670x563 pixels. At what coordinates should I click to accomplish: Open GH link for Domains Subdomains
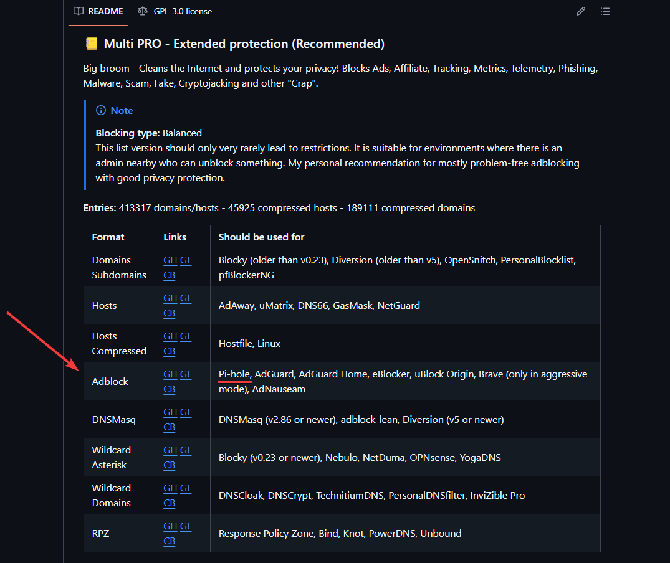pos(170,260)
